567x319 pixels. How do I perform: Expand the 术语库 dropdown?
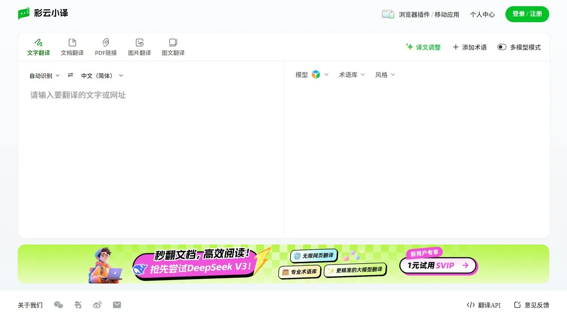pyautogui.click(x=352, y=75)
